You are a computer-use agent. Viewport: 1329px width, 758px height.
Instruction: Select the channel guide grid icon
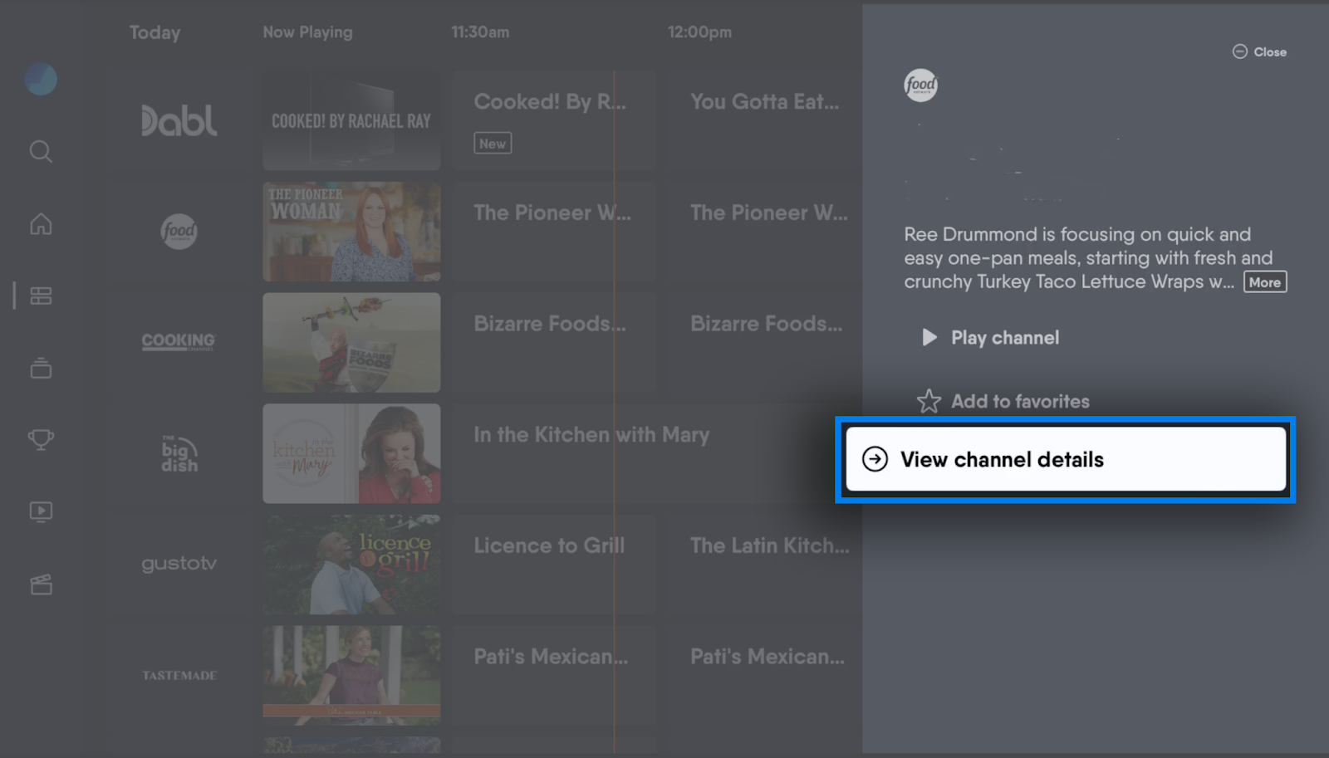pyautogui.click(x=40, y=295)
